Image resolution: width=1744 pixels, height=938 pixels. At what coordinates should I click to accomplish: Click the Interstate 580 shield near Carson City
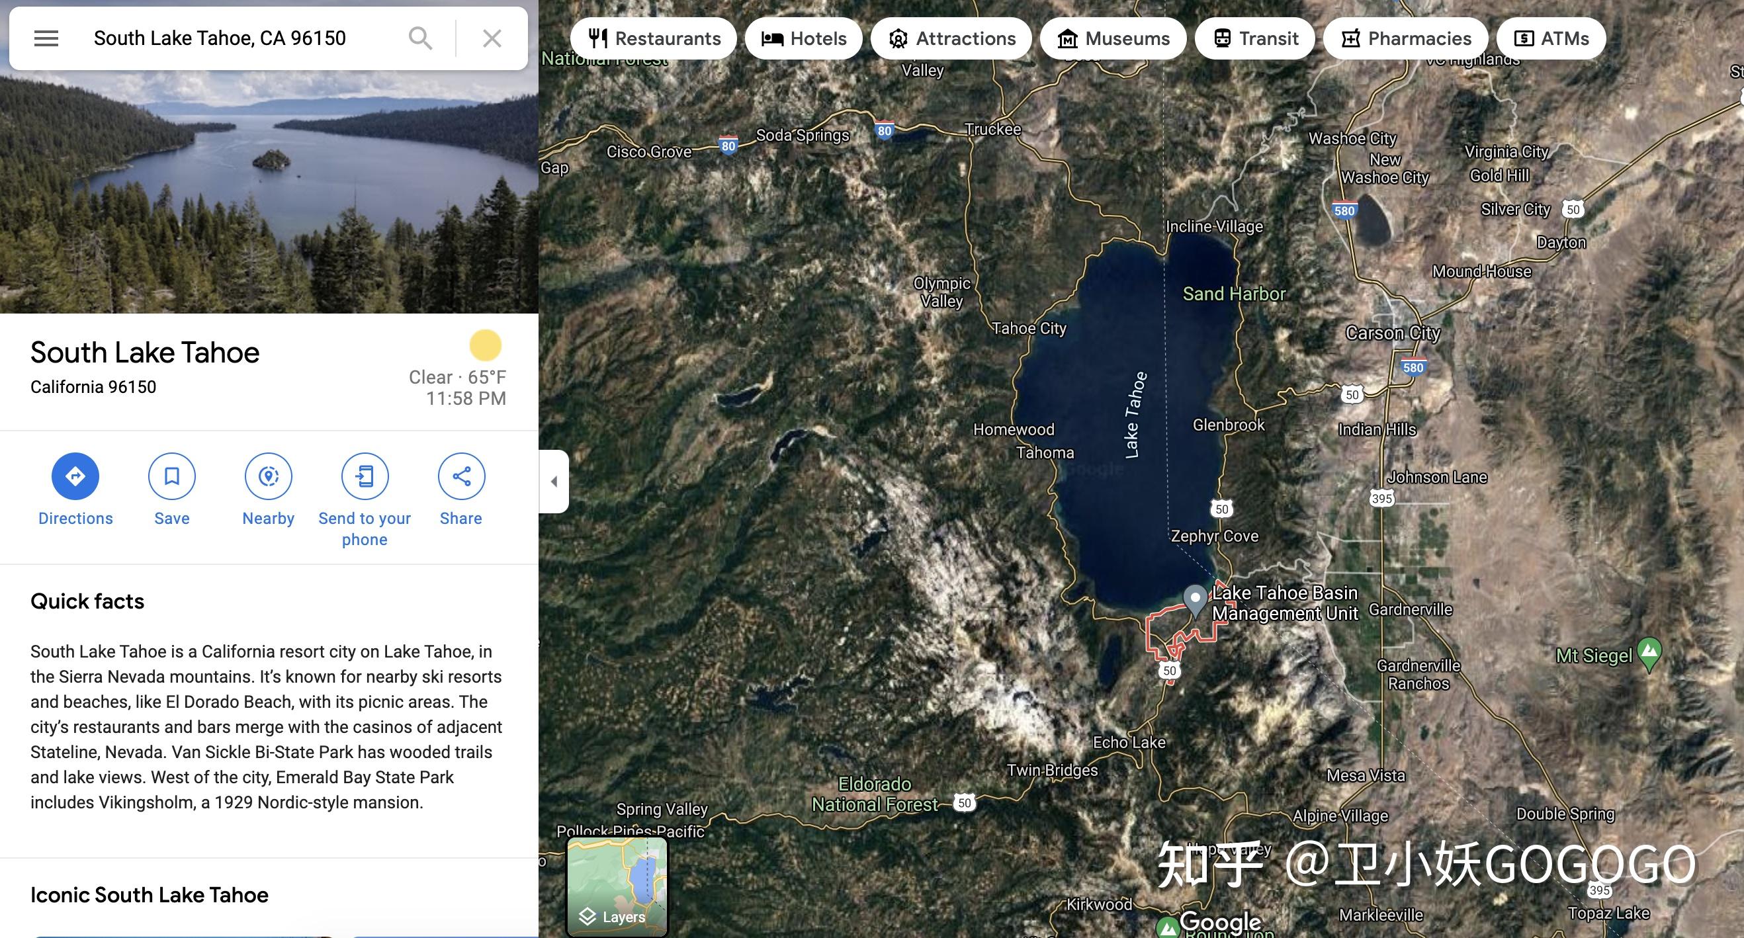click(x=1413, y=368)
